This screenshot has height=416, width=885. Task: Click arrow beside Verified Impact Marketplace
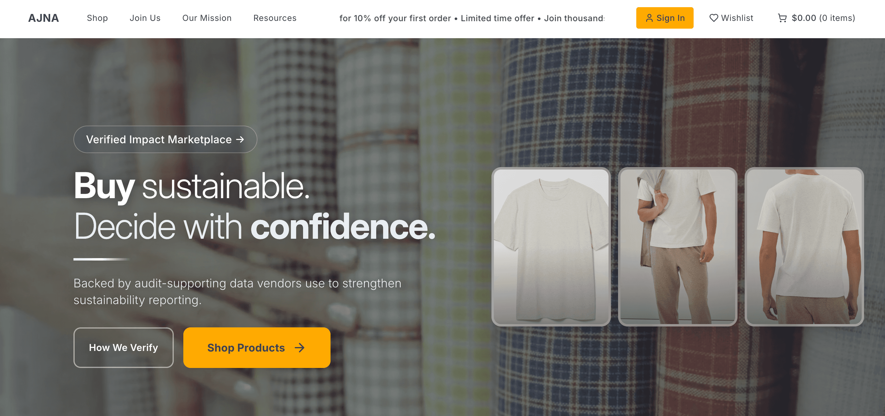coord(240,139)
